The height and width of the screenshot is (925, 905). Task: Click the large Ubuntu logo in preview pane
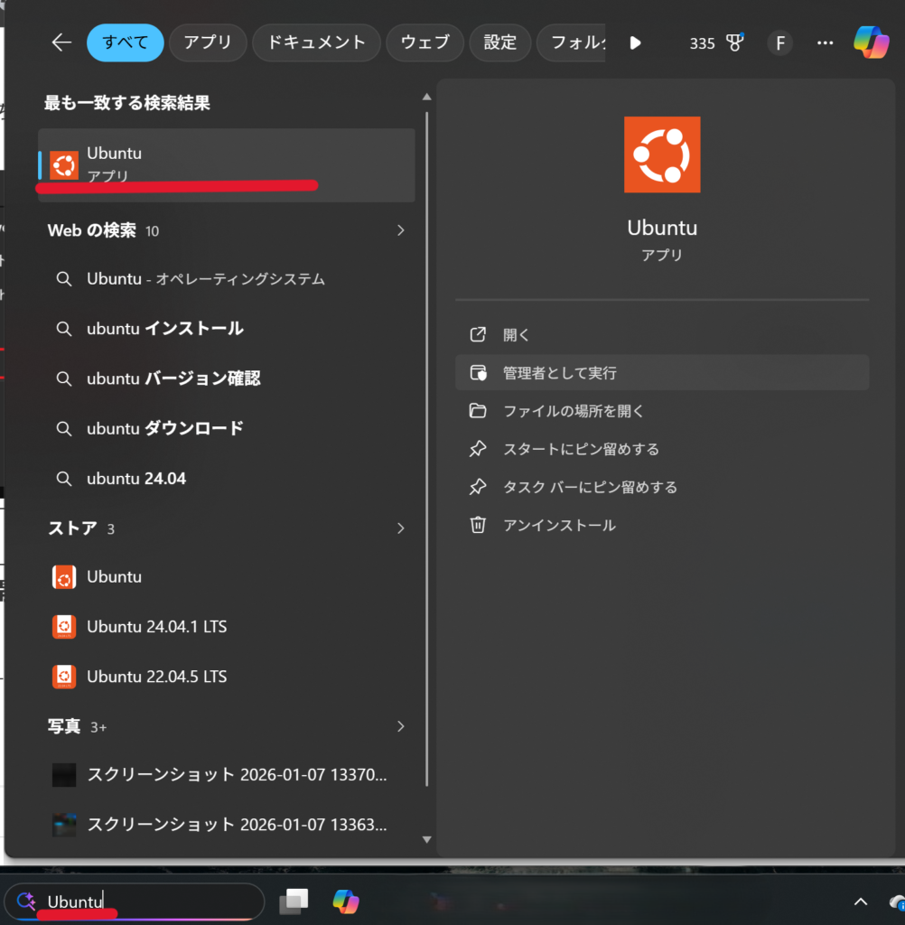coord(661,154)
